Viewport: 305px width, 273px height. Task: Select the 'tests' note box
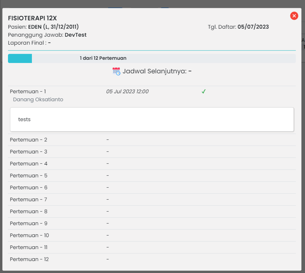tap(152, 120)
